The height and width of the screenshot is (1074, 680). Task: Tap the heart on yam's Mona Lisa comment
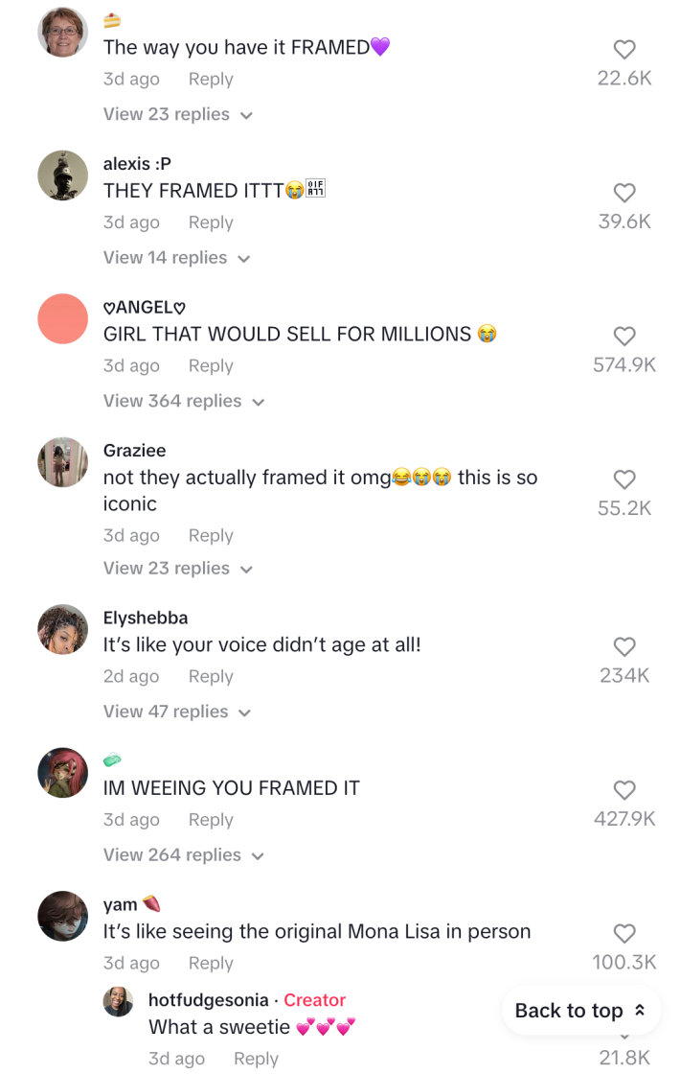tap(624, 933)
